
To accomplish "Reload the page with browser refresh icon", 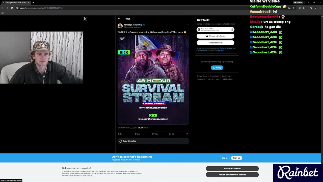I will (x=12, y=8).
